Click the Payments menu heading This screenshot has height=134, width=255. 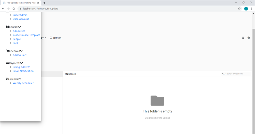pyautogui.click(x=15, y=63)
